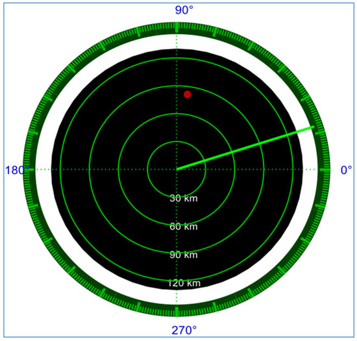The width and height of the screenshot is (357, 341).
Task: Click the bright green radar sweep line
Action: coord(245,148)
